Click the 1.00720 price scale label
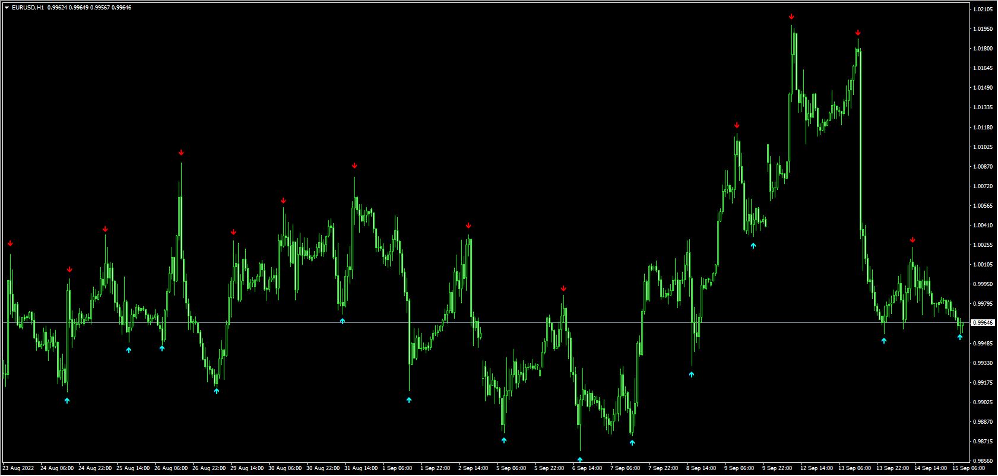The image size is (998, 476). [x=983, y=186]
